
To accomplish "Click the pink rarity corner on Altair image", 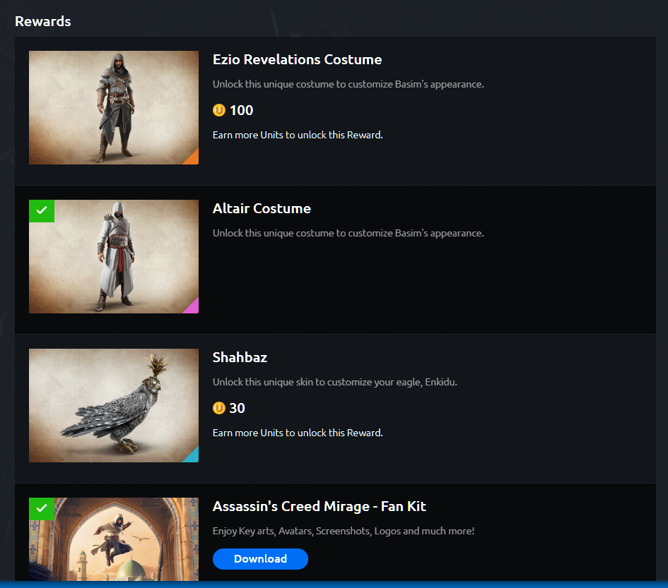I will coord(193,308).
